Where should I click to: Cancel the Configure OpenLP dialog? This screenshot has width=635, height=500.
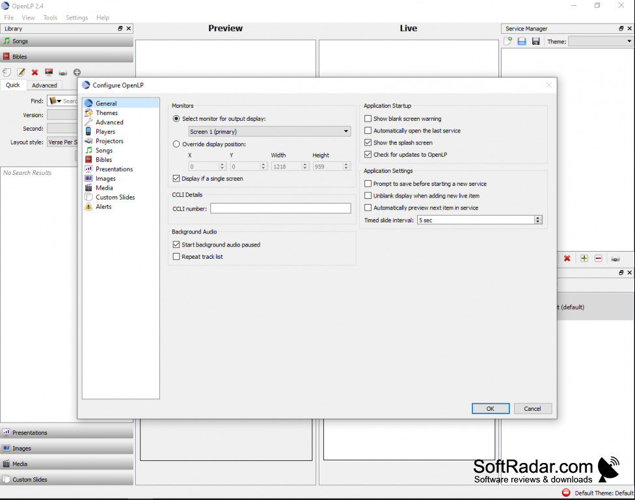[x=533, y=408]
